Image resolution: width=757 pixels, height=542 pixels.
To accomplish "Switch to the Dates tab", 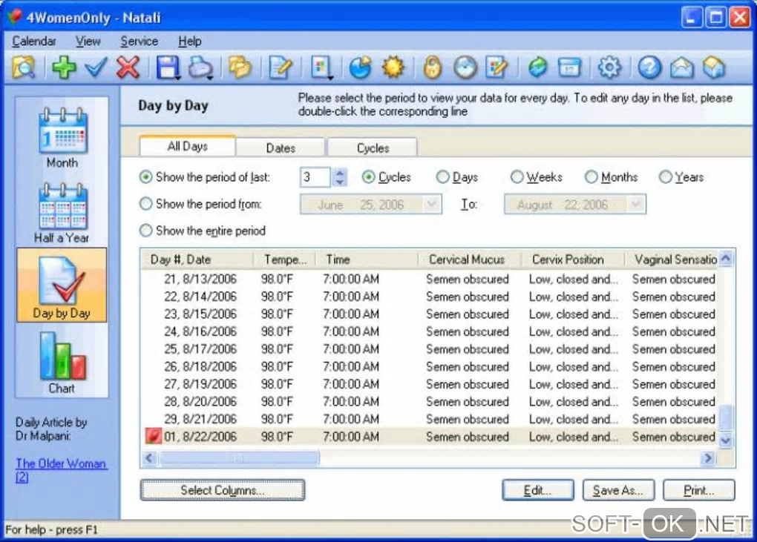I will click(281, 148).
